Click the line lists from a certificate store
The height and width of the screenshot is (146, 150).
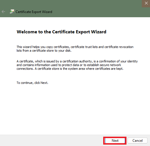tap(44, 51)
